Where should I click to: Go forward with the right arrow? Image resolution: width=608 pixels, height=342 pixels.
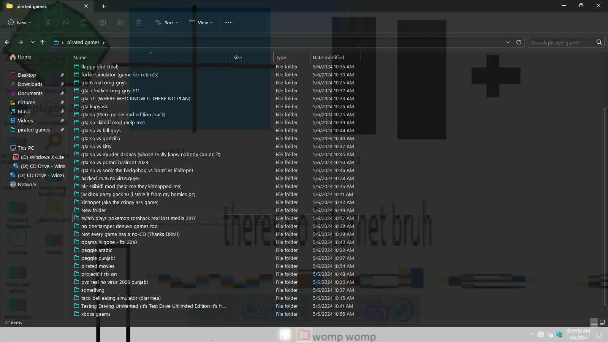pos(21,42)
